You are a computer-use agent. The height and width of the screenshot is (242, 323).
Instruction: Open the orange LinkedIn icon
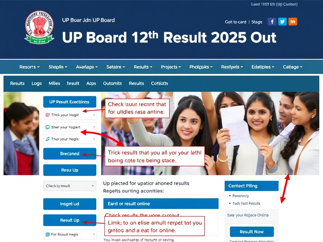pos(293,22)
